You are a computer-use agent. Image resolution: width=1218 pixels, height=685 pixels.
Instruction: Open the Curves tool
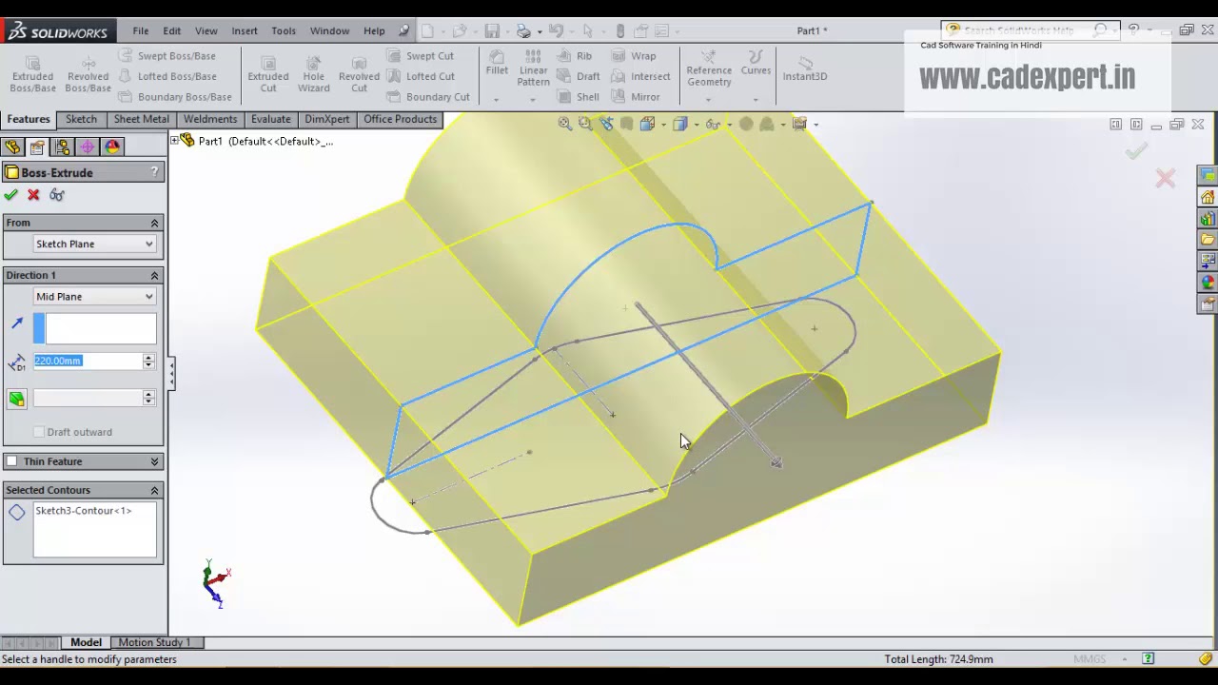tap(756, 63)
